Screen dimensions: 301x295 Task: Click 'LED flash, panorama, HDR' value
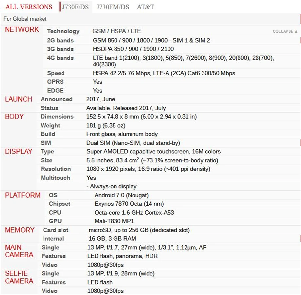[122, 256]
